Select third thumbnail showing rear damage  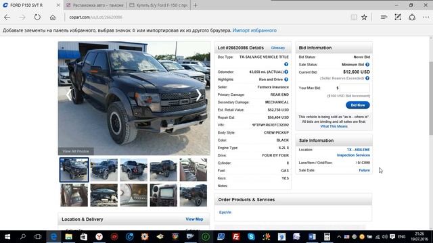coord(134,169)
